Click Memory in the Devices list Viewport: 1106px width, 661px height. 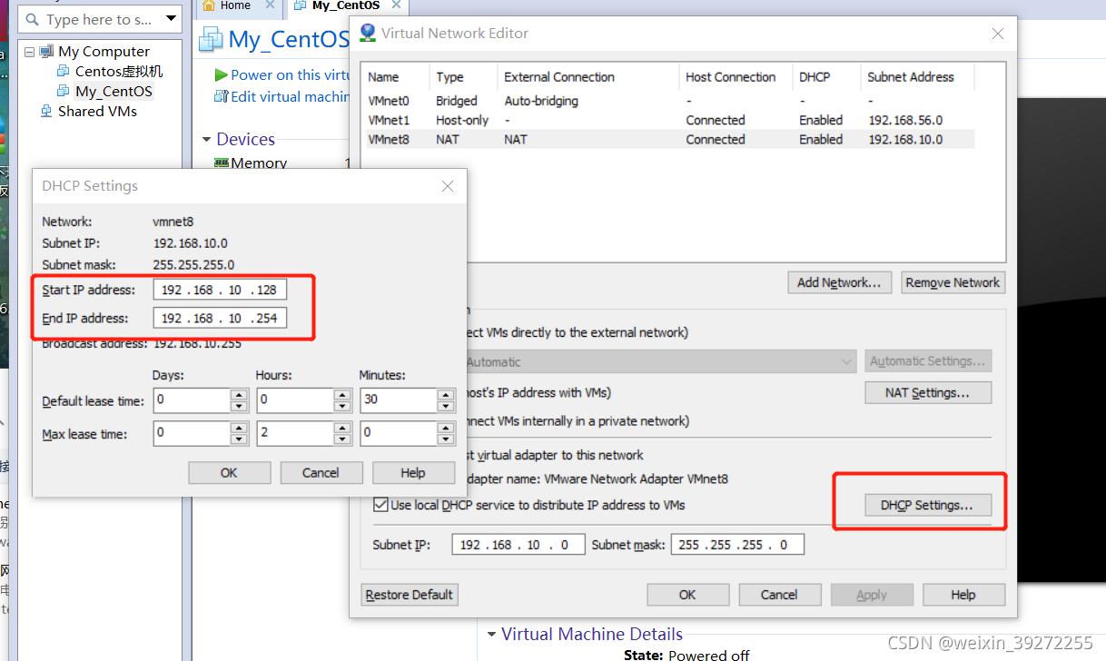259,163
